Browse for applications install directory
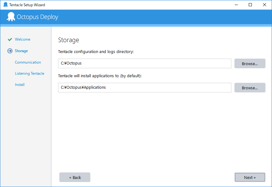272x187 pixels. (250, 87)
